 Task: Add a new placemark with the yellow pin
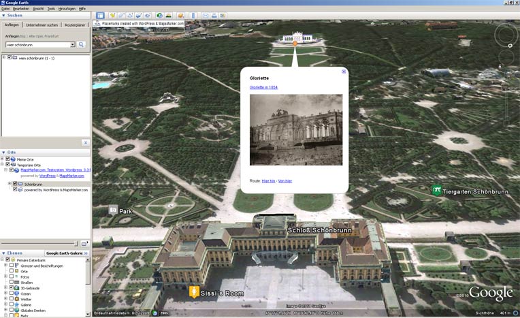click(112, 16)
